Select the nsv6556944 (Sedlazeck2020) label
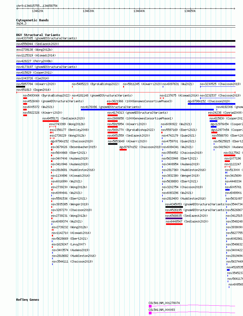The image size is (243, 316). click(37, 44)
